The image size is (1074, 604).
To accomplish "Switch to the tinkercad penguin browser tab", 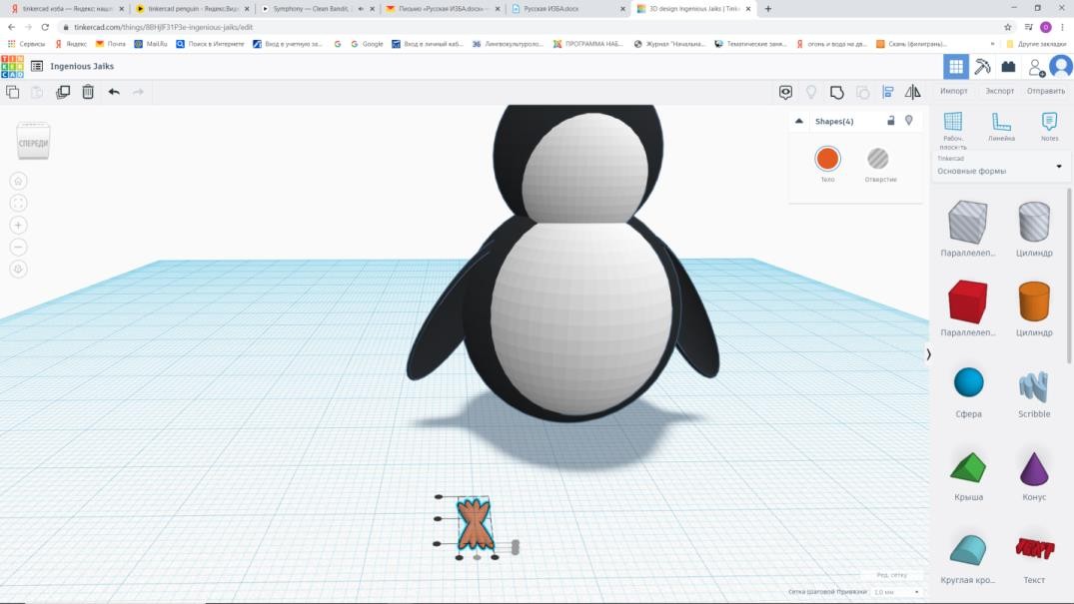I will coord(193,9).
